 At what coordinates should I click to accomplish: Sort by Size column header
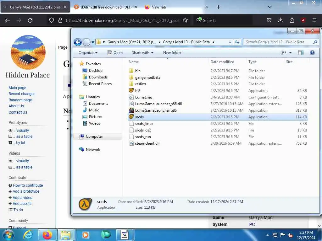[289, 62]
